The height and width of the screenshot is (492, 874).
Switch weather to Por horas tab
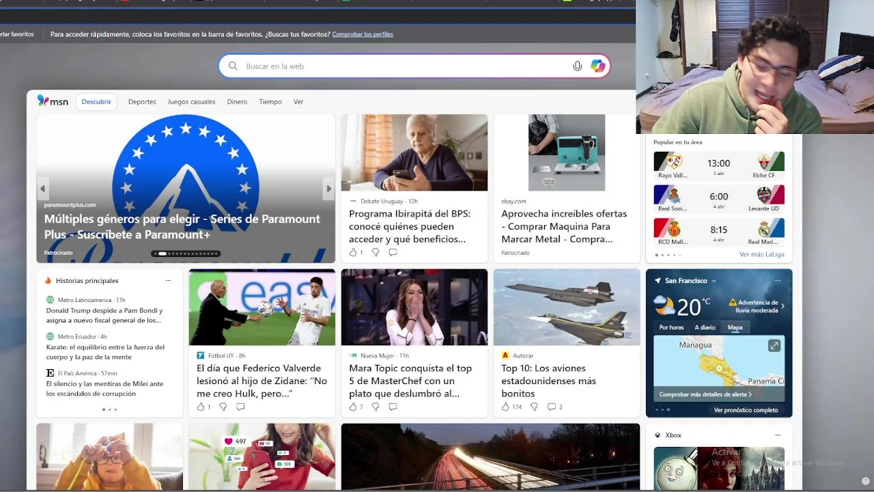point(671,327)
